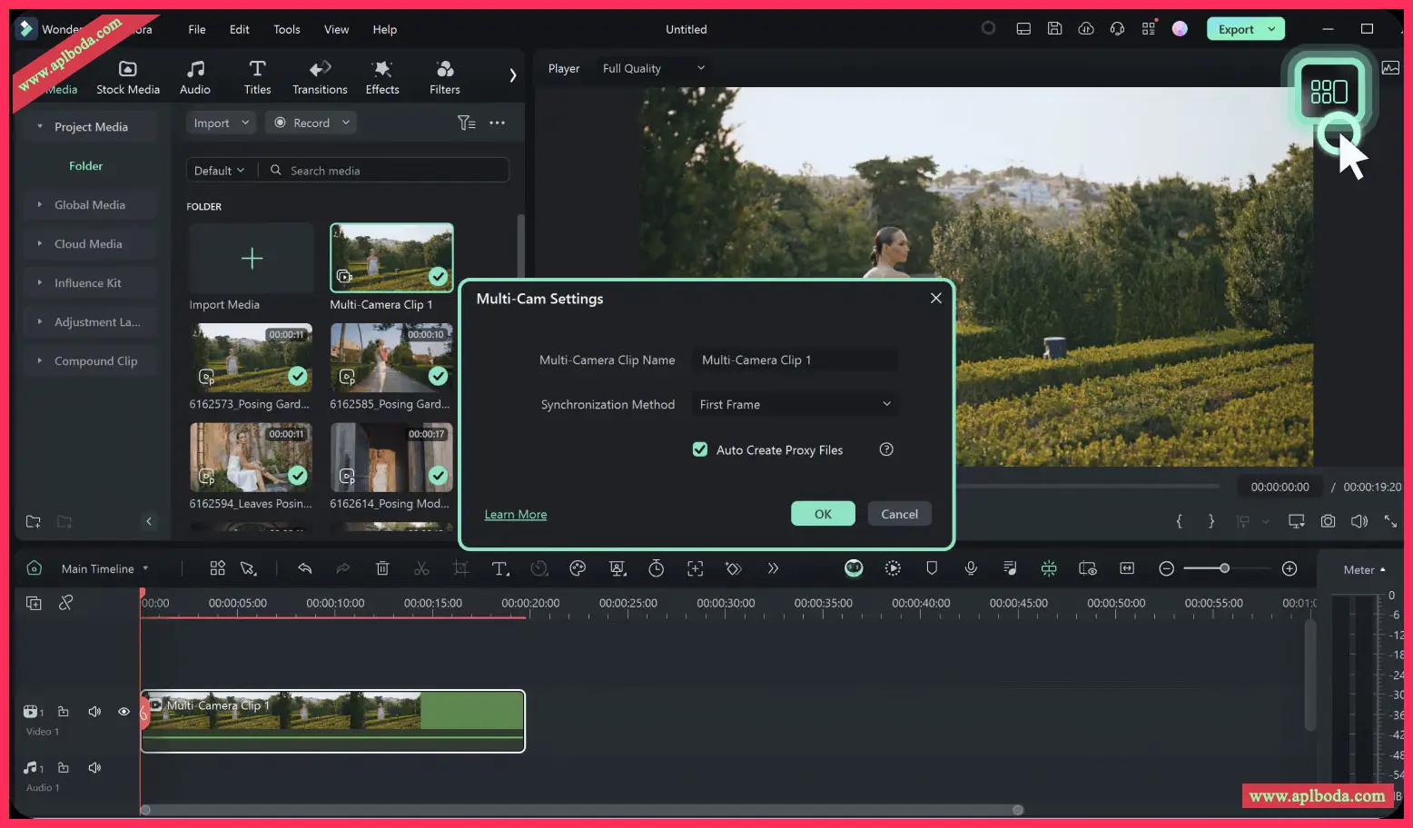Open the Synchronization Method dropdown
Image resolution: width=1413 pixels, height=828 pixels.
[x=795, y=404]
